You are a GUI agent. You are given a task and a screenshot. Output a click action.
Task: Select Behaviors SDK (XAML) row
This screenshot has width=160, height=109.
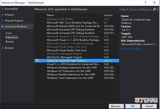tap(77, 19)
